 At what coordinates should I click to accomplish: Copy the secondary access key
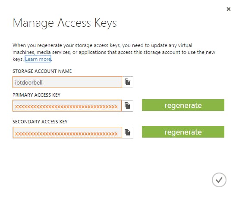pyautogui.click(x=127, y=132)
